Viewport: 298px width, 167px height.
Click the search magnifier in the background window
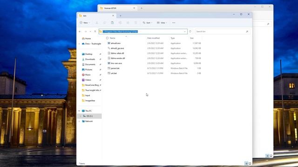click(268, 24)
